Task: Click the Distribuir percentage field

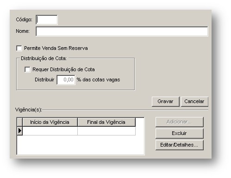Action: tap(66, 80)
